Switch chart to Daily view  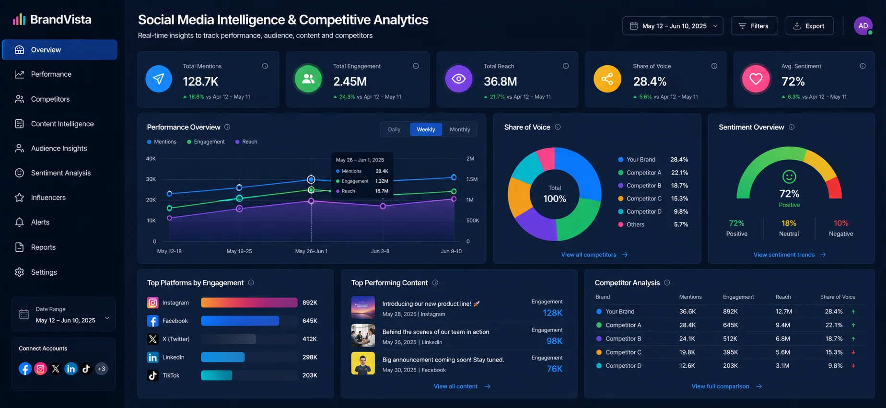(x=394, y=129)
